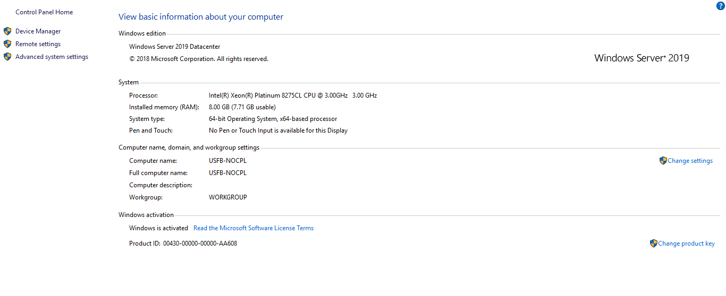Click the Full computer name value USFB-NOCPL
The height and width of the screenshot is (296, 726).
(227, 173)
